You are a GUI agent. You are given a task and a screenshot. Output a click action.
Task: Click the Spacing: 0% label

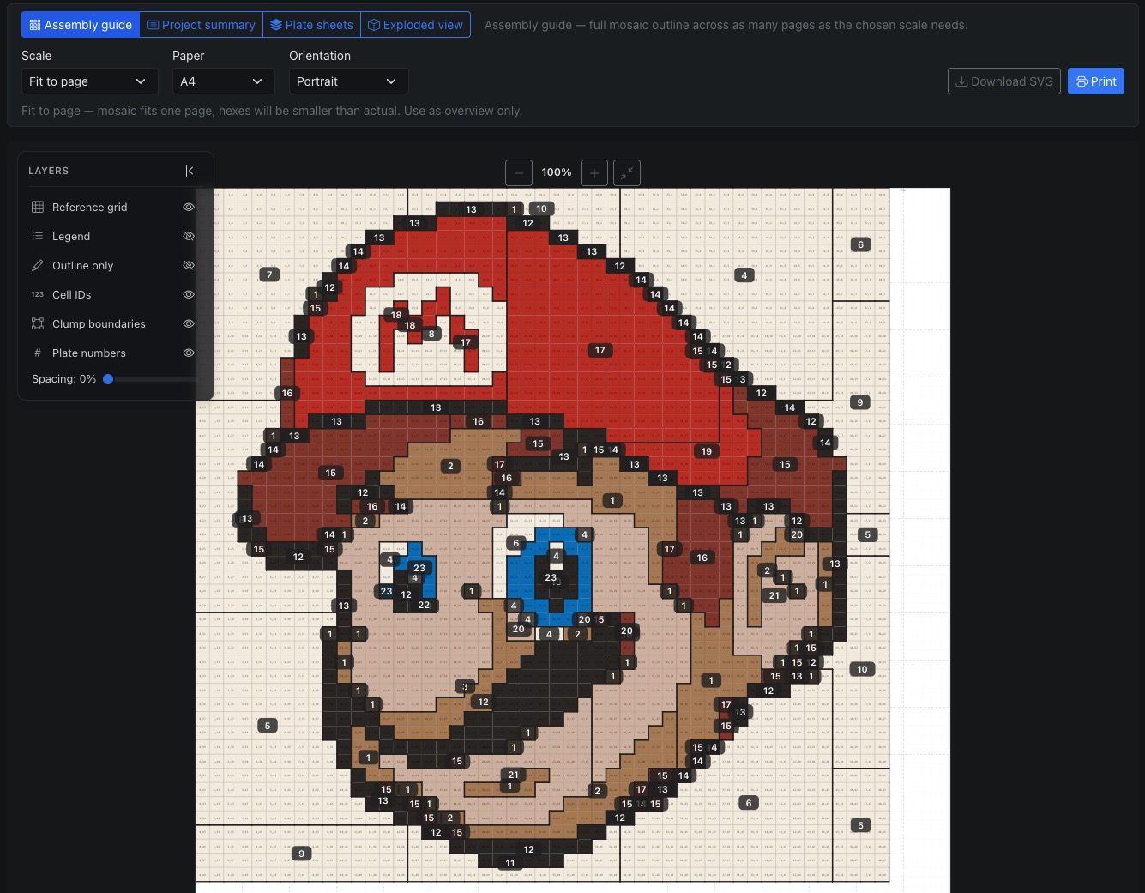(x=63, y=378)
